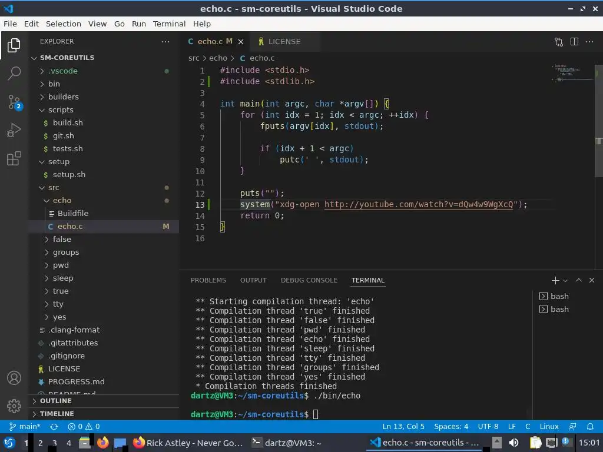Viewport: 603px width, 452px height.
Task: Switch to the OUTPUT panel tab
Action: [x=253, y=280]
